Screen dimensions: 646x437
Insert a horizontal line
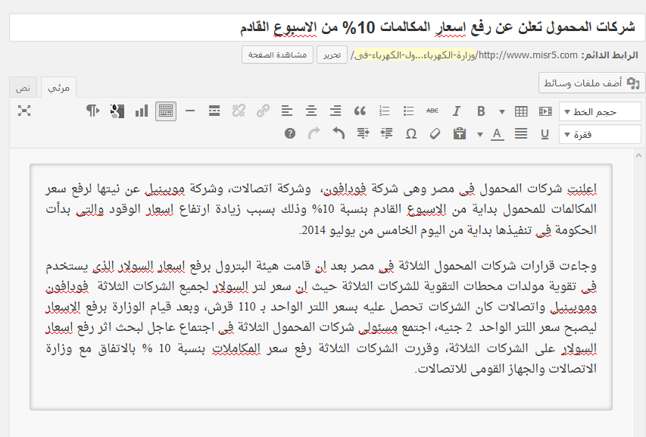click(x=190, y=111)
